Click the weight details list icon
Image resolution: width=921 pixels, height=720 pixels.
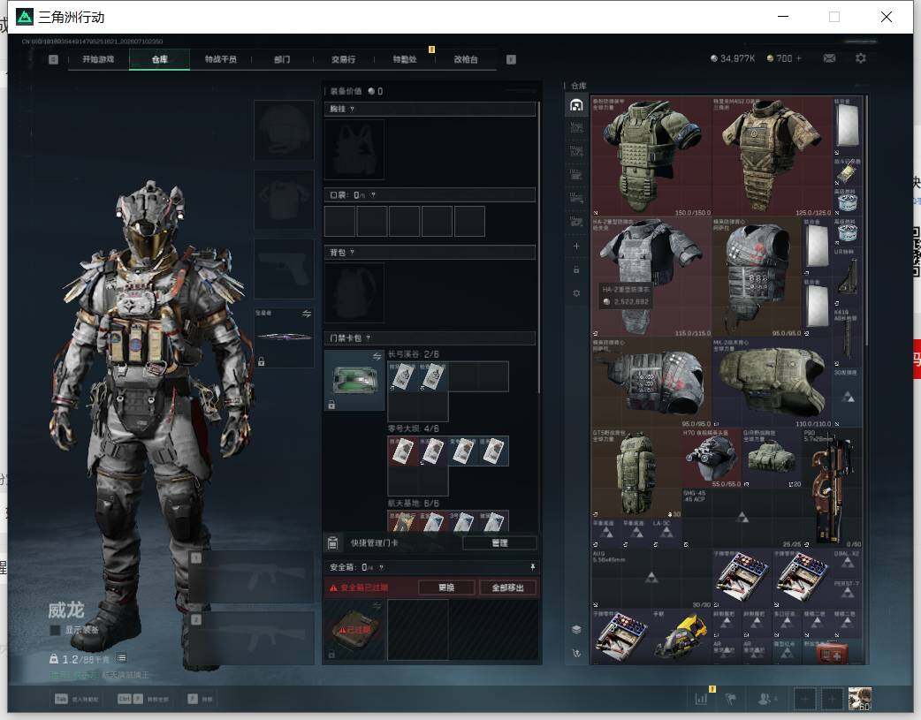[x=122, y=658]
